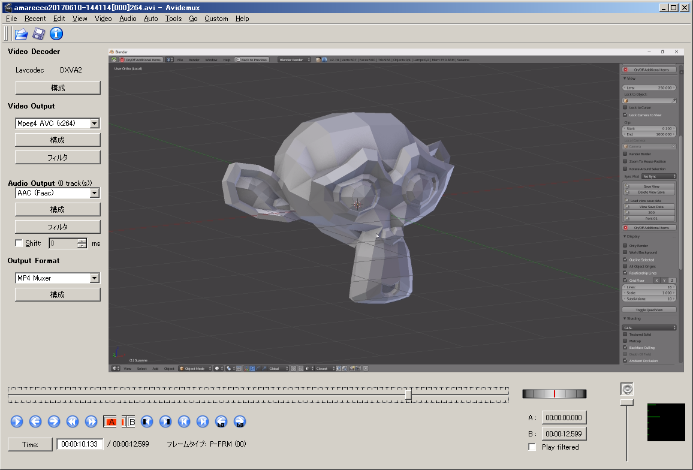Click the Lavcodec decoder label
Screen dimensions: 693x470
(x=29, y=70)
